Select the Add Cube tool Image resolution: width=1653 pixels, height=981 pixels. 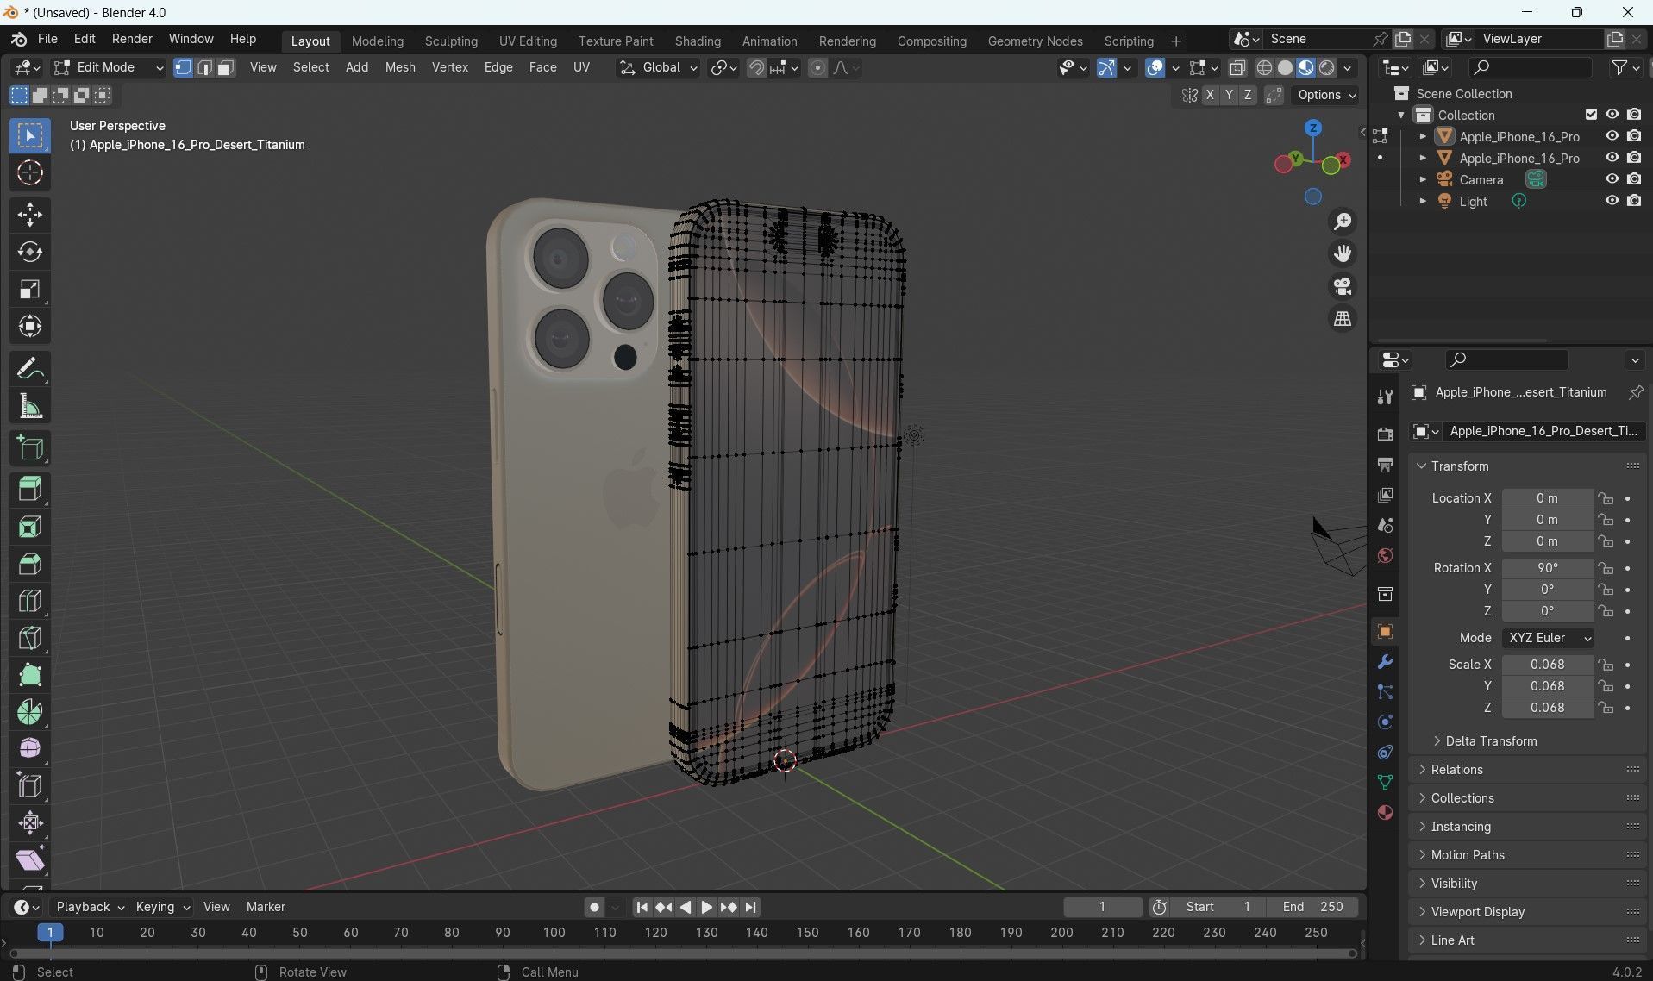(x=30, y=448)
